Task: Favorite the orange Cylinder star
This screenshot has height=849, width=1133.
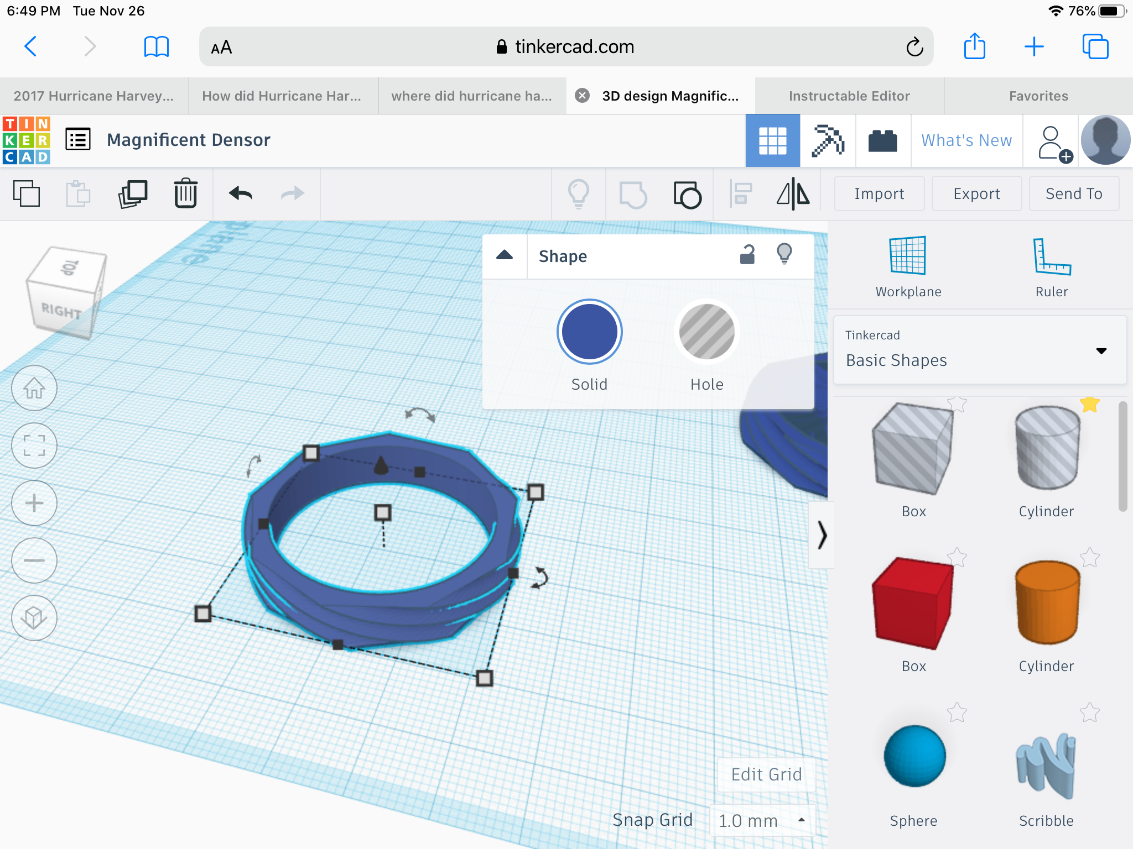Action: point(1090,558)
